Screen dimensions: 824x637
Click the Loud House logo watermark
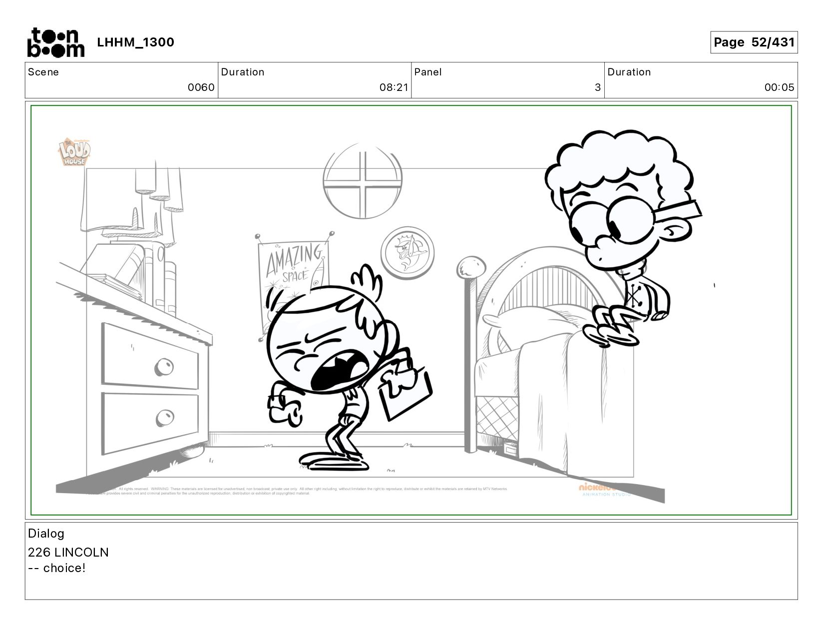tap(74, 152)
